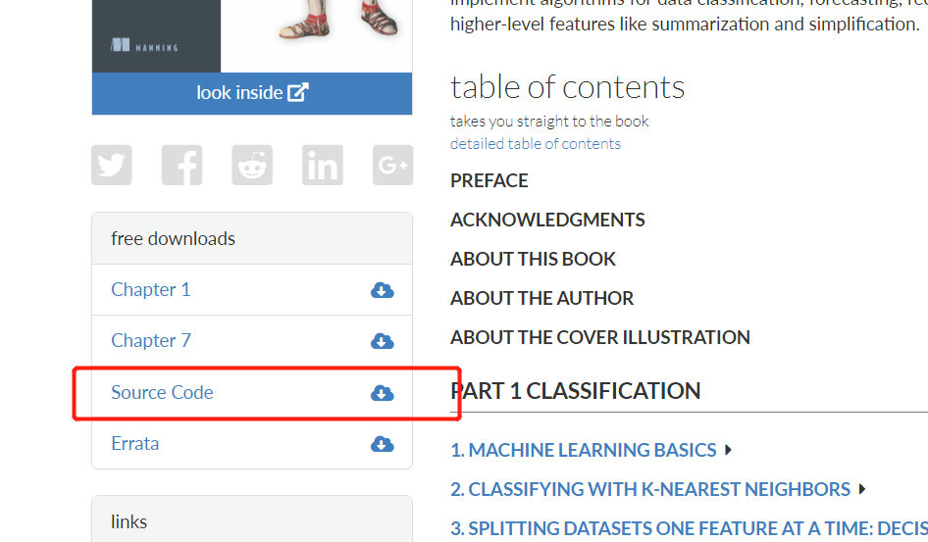This screenshot has width=928, height=542.
Task: Click ABOUT THE COVER ILLUSTRATION entry
Action: coord(600,337)
